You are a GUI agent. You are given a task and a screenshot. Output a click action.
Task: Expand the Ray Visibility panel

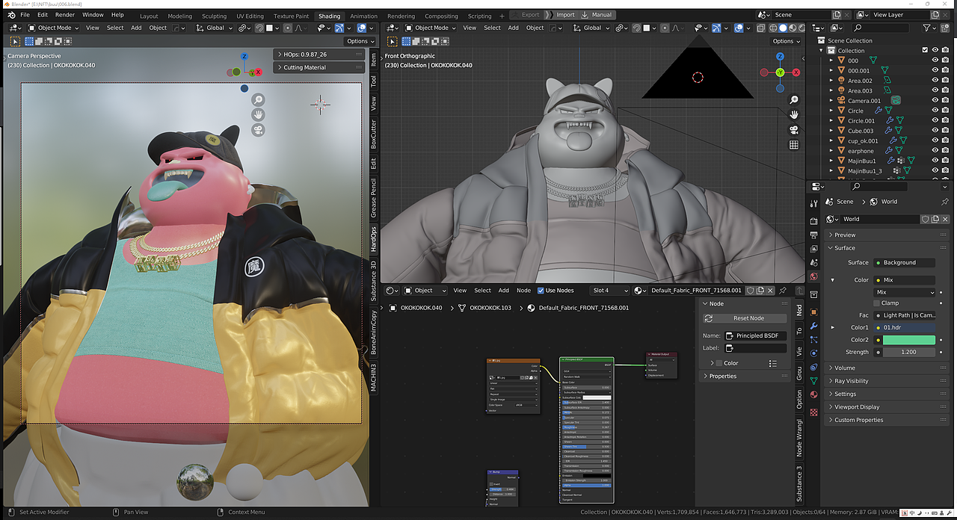tap(885, 381)
